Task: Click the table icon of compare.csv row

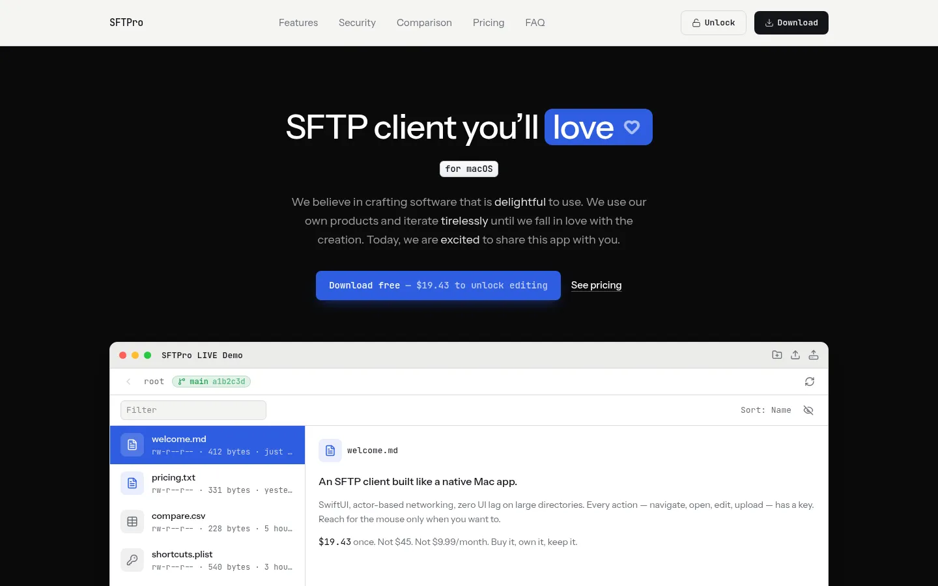Action: pos(132,522)
